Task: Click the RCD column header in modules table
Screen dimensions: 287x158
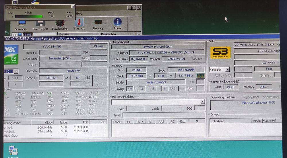Action: (x=140, y=121)
